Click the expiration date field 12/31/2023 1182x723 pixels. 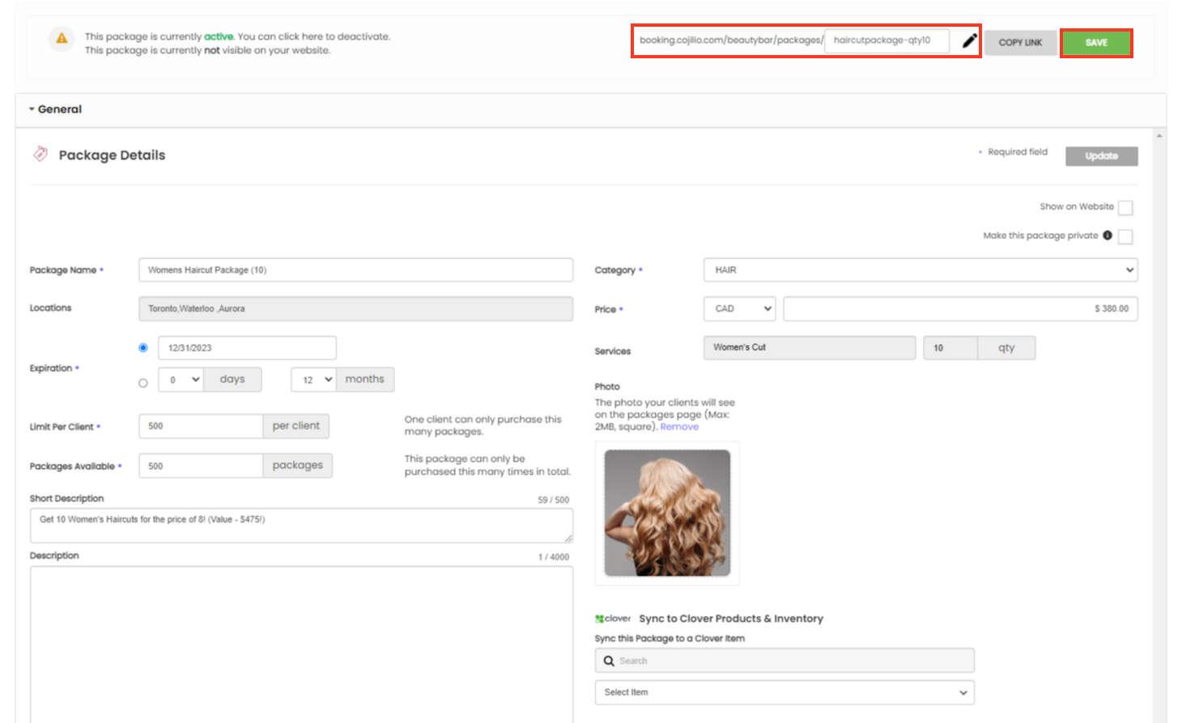click(x=247, y=347)
